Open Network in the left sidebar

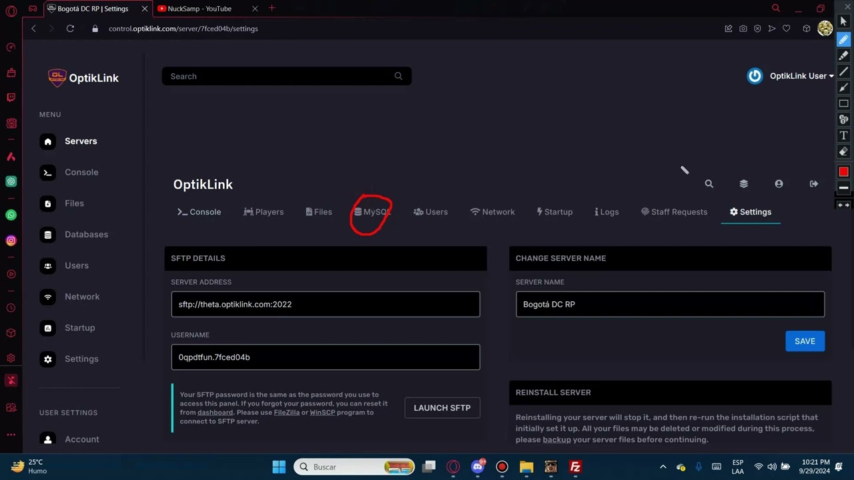pyautogui.click(x=69, y=297)
